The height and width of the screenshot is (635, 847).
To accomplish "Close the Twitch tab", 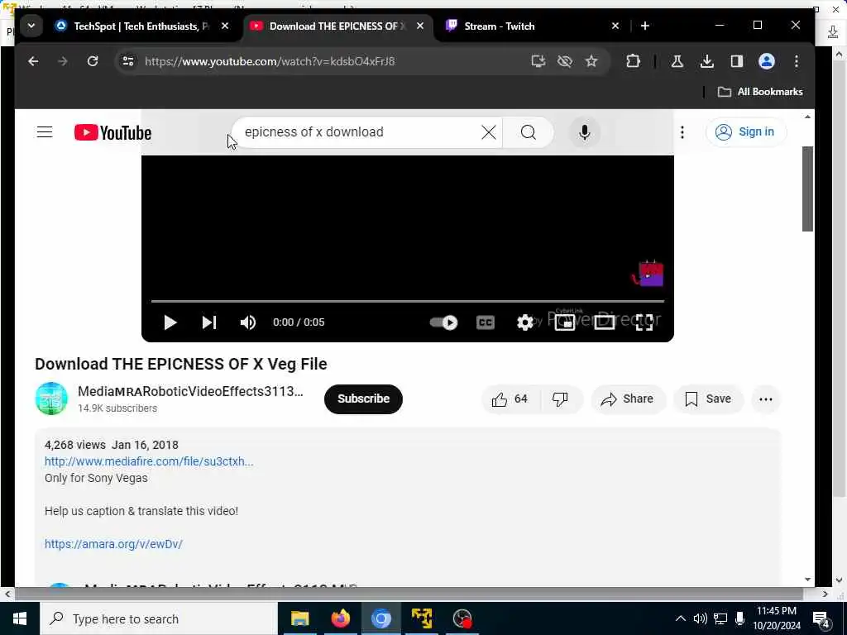I will click(x=615, y=26).
